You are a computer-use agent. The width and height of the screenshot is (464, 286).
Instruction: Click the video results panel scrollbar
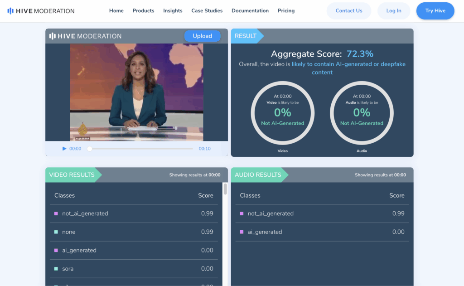(225, 189)
